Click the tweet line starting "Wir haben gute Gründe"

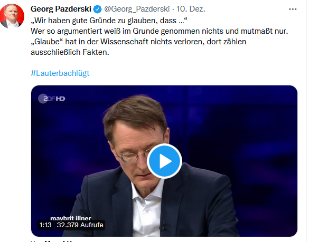pyautogui.click(x=109, y=21)
